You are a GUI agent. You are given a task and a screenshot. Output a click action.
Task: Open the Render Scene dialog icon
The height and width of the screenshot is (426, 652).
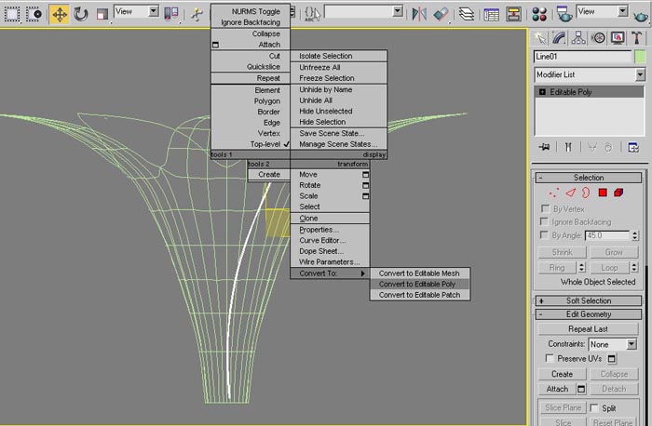[564, 14]
